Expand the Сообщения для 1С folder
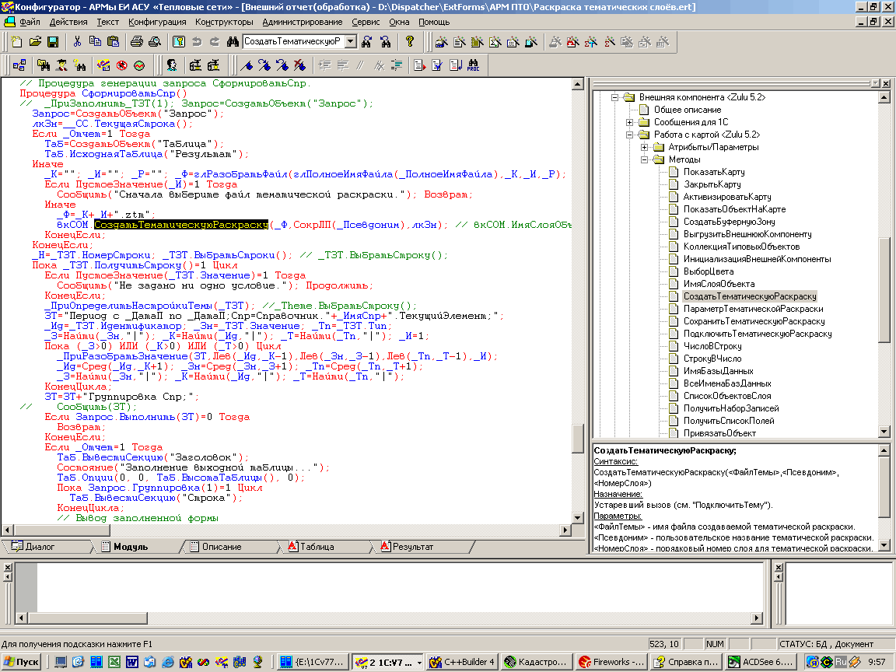Viewport: 896px width, 672px height. (630, 122)
